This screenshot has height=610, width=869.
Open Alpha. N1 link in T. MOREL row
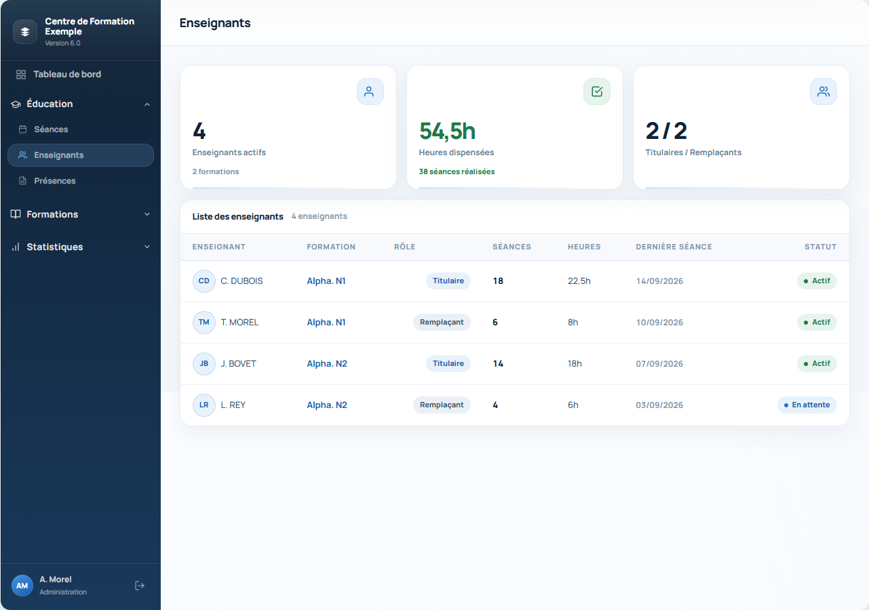click(x=326, y=323)
